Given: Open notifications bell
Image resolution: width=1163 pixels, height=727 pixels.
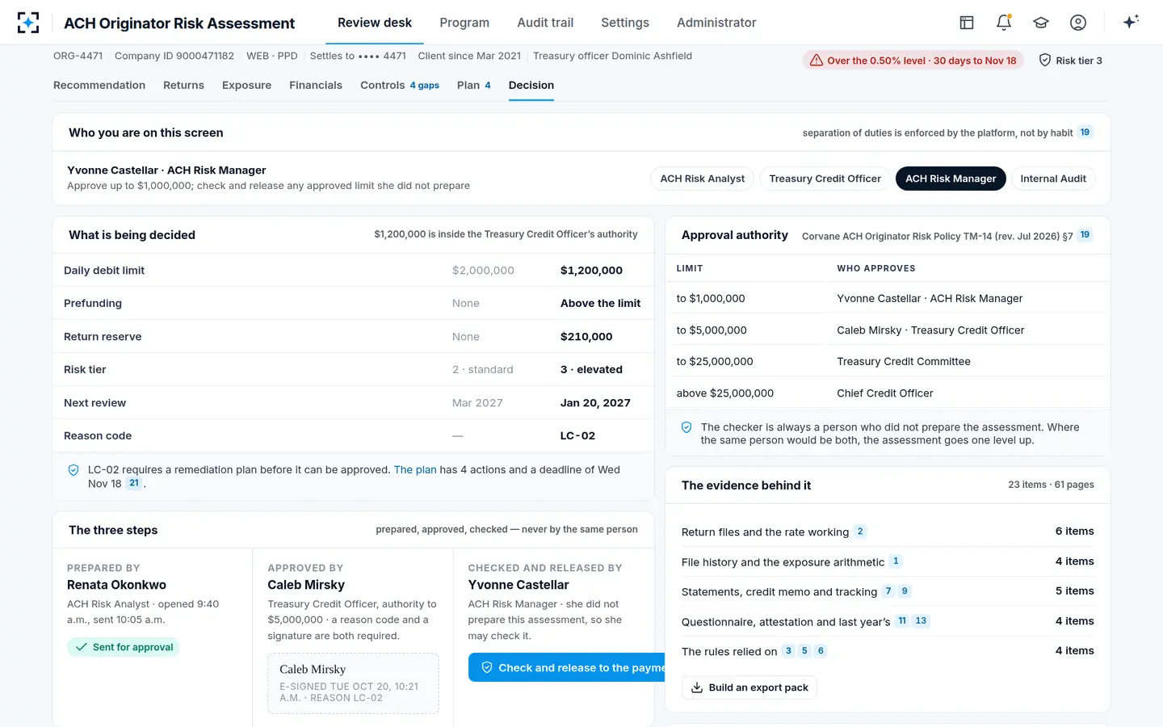Looking at the screenshot, I should pyautogui.click(x=1004, y=23).
